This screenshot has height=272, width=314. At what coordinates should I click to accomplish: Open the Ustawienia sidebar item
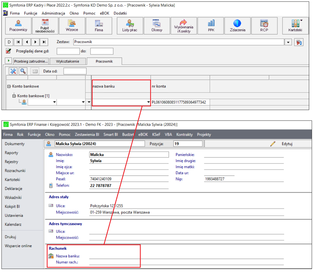(x=14, y=215)
